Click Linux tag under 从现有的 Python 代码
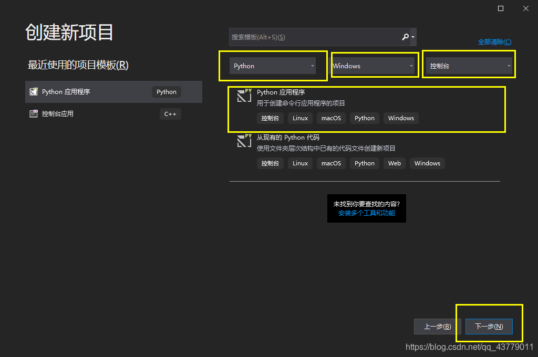 (x=300, y=163)
